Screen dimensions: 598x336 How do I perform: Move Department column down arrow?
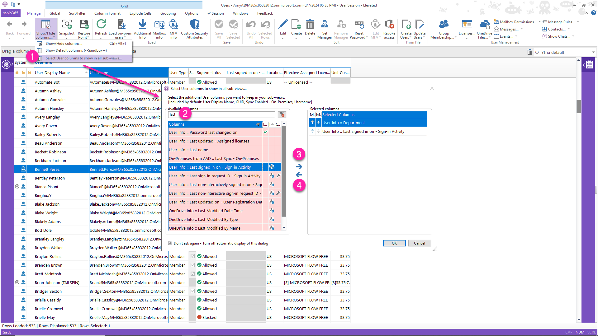click(318, 123)
